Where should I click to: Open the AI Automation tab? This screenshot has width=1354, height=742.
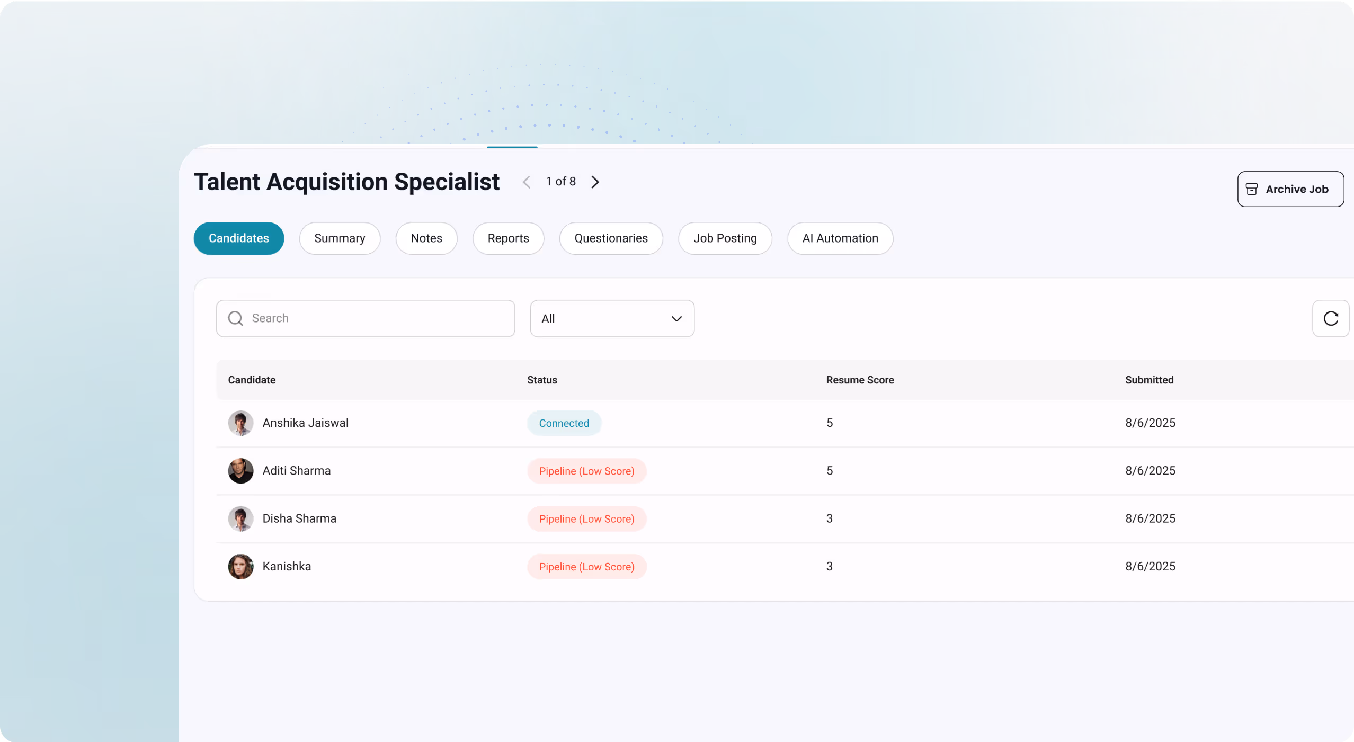pos(840,238)
